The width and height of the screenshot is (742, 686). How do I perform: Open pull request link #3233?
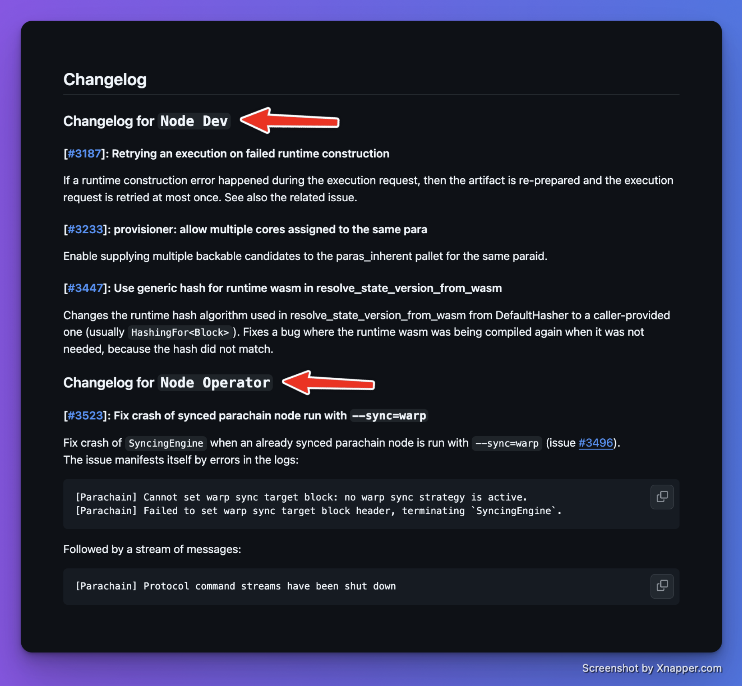[85, 229]
